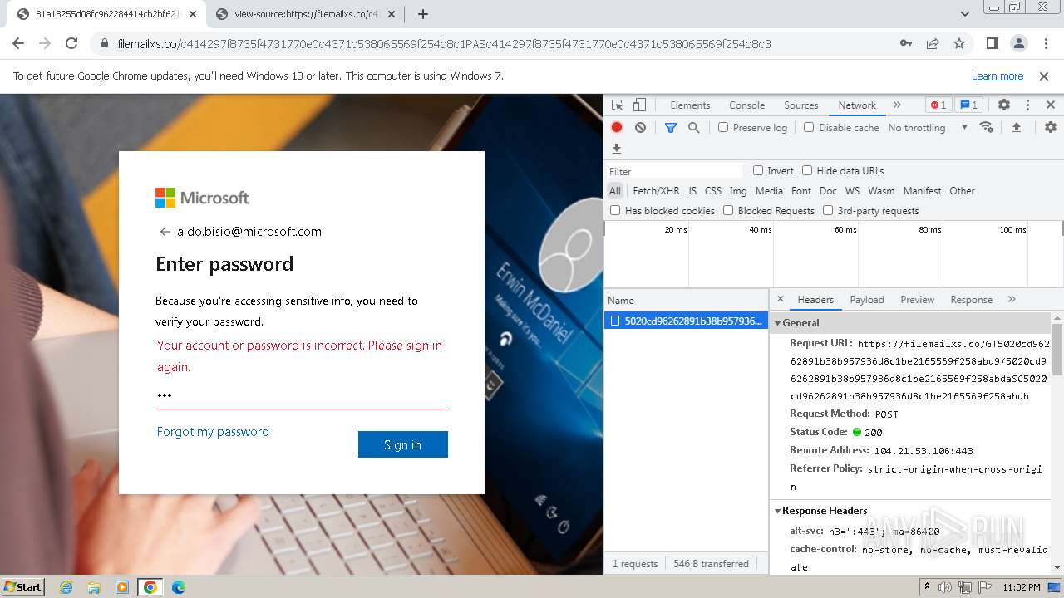Image resolution: width=1064 pixels, height=598 pixels.
Task: Switch to the Sources panel
Action: coord(801,105)
